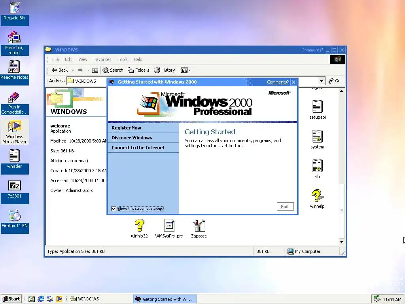Expand the Address bar dropdown list
This screenshot has height=304, width=405.
(321, 81)
